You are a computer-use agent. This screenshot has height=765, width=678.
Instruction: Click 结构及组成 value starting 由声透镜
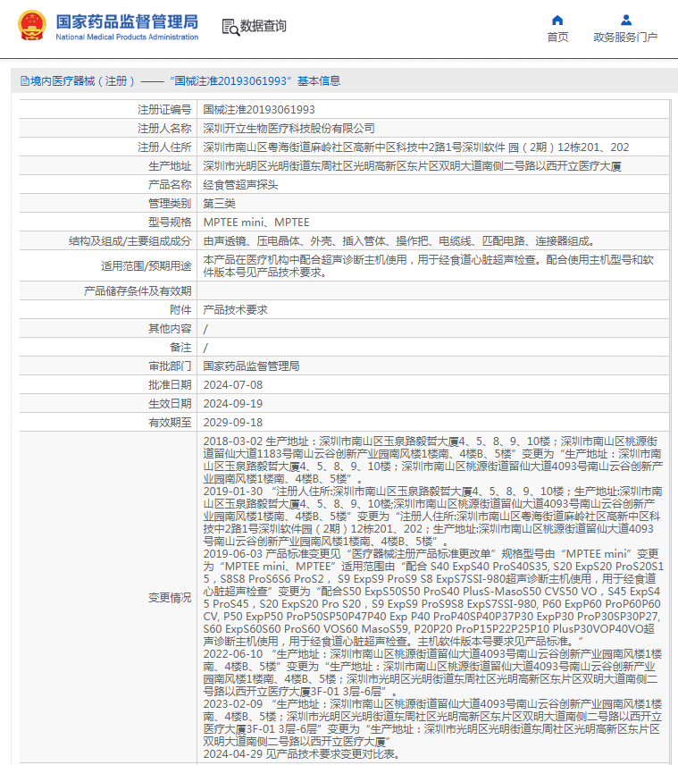399,241
